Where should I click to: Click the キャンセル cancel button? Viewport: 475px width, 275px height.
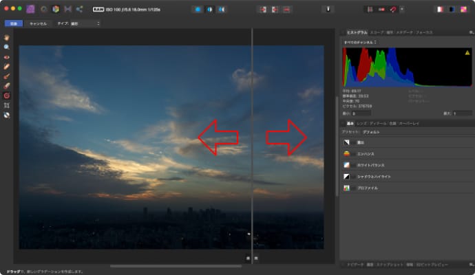point(37,23)
